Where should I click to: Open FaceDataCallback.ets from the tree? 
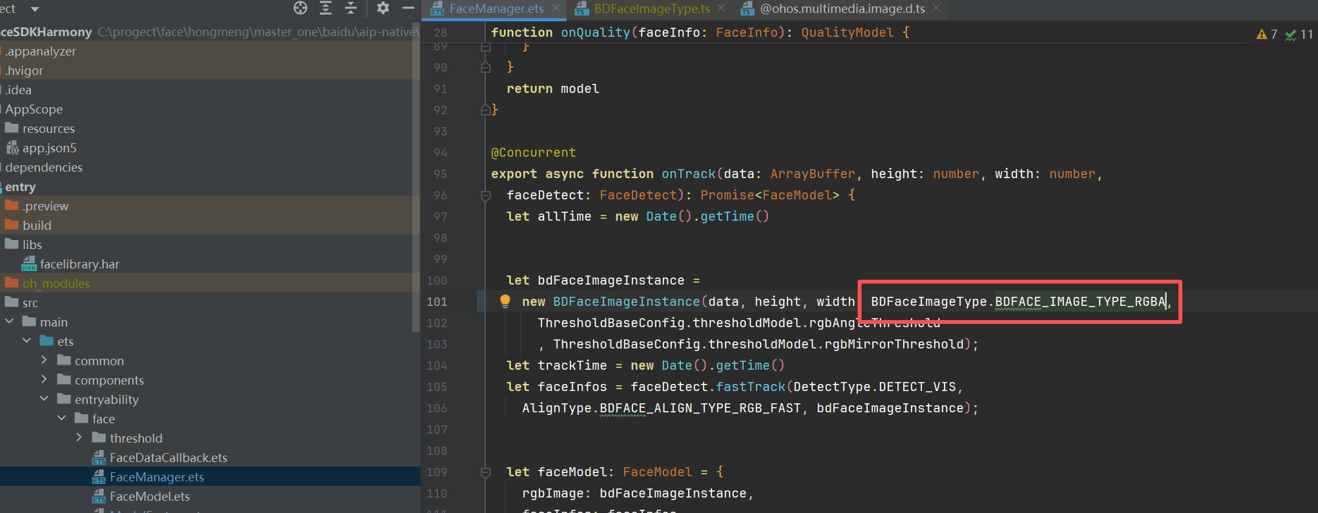click(x=168, y=458)
